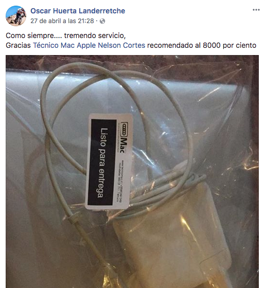Visit Oscar Huerta Landerretche's profile name link
Screen dimensions: 265x288
[78, 11]
